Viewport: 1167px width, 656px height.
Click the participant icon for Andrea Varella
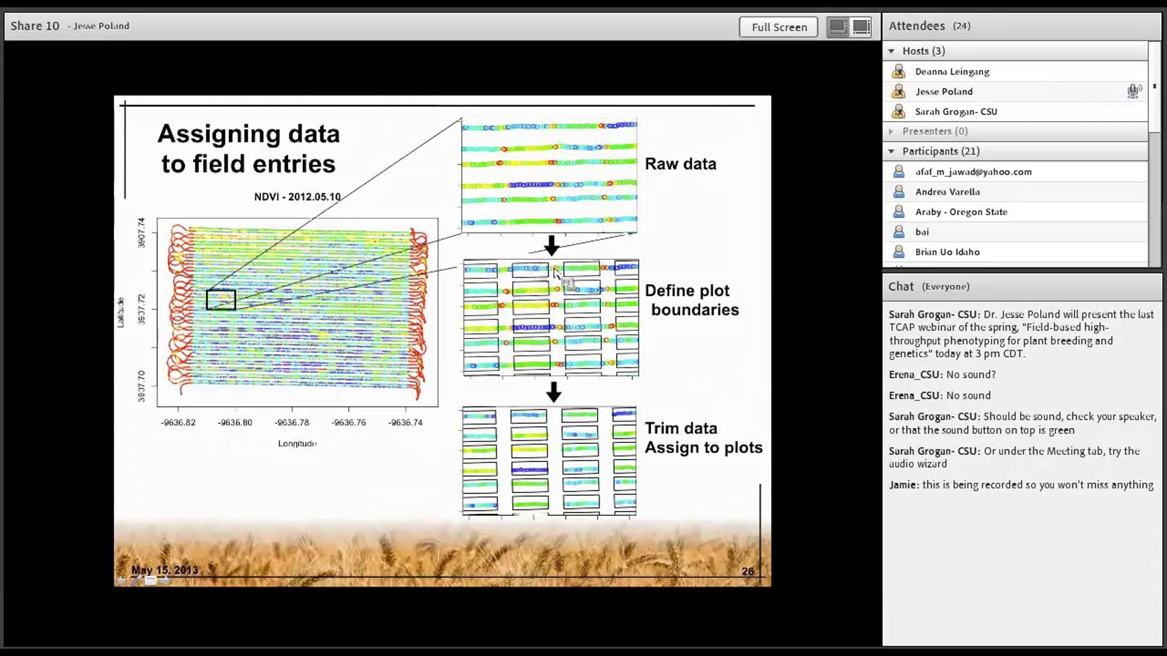coord(899,192)
